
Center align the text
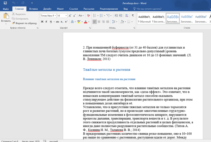99,22
